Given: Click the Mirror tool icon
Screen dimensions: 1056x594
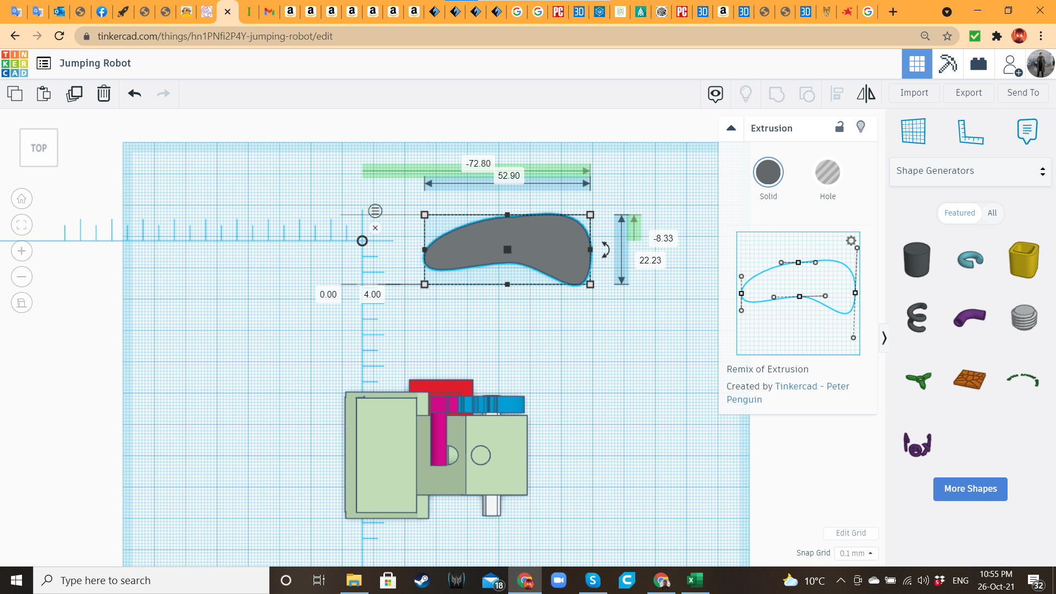Looking at the screenshot, I should [x=866, y=94].
